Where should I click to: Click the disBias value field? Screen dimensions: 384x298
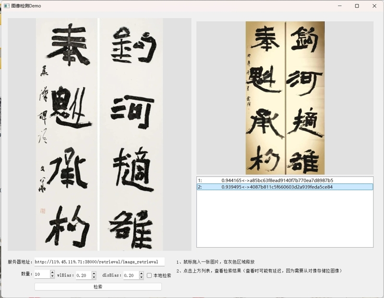click(x=131, y=275)
